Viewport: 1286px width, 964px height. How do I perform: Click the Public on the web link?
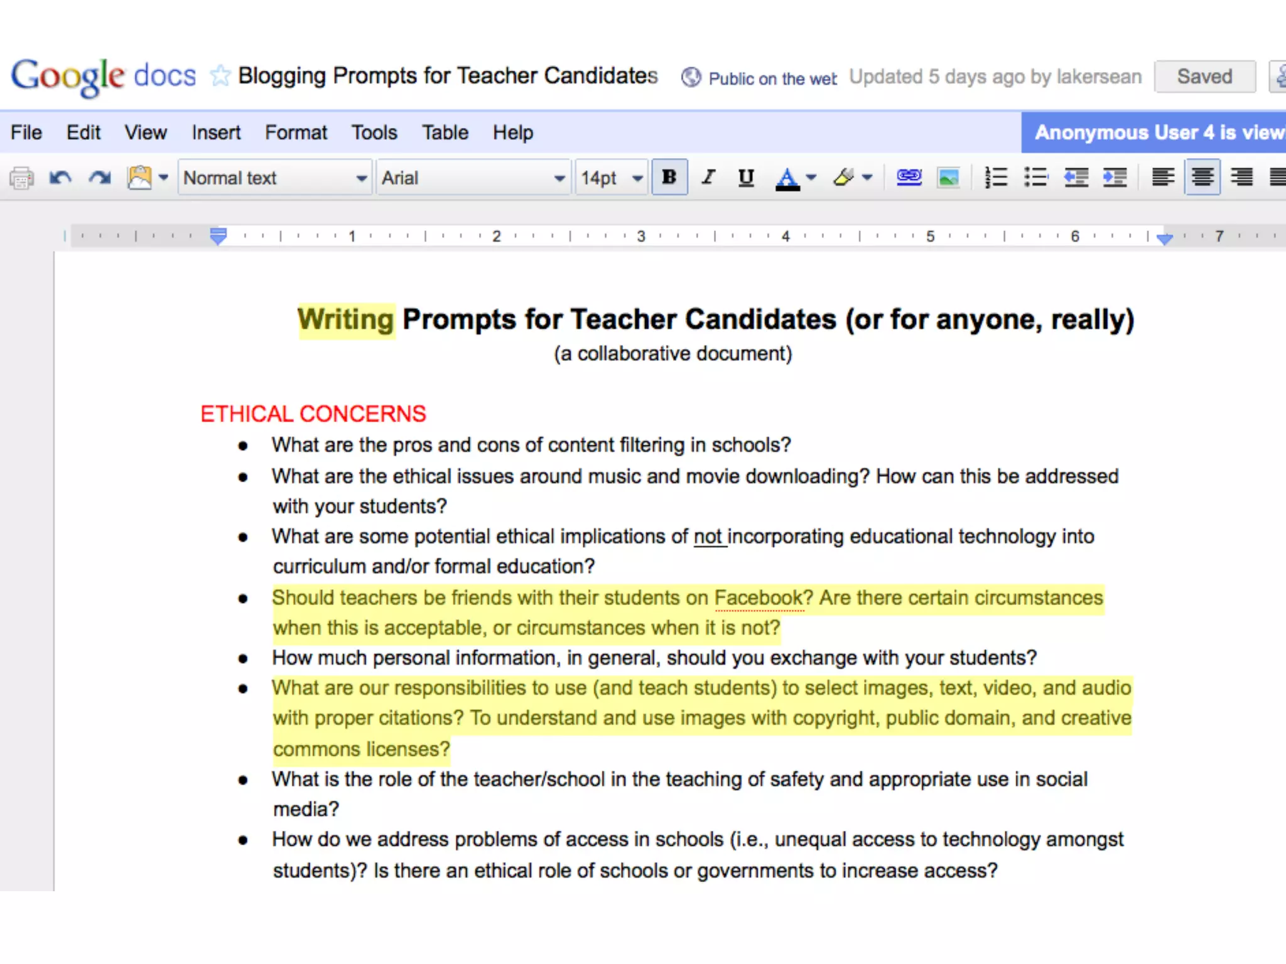(x=772, y=78)
